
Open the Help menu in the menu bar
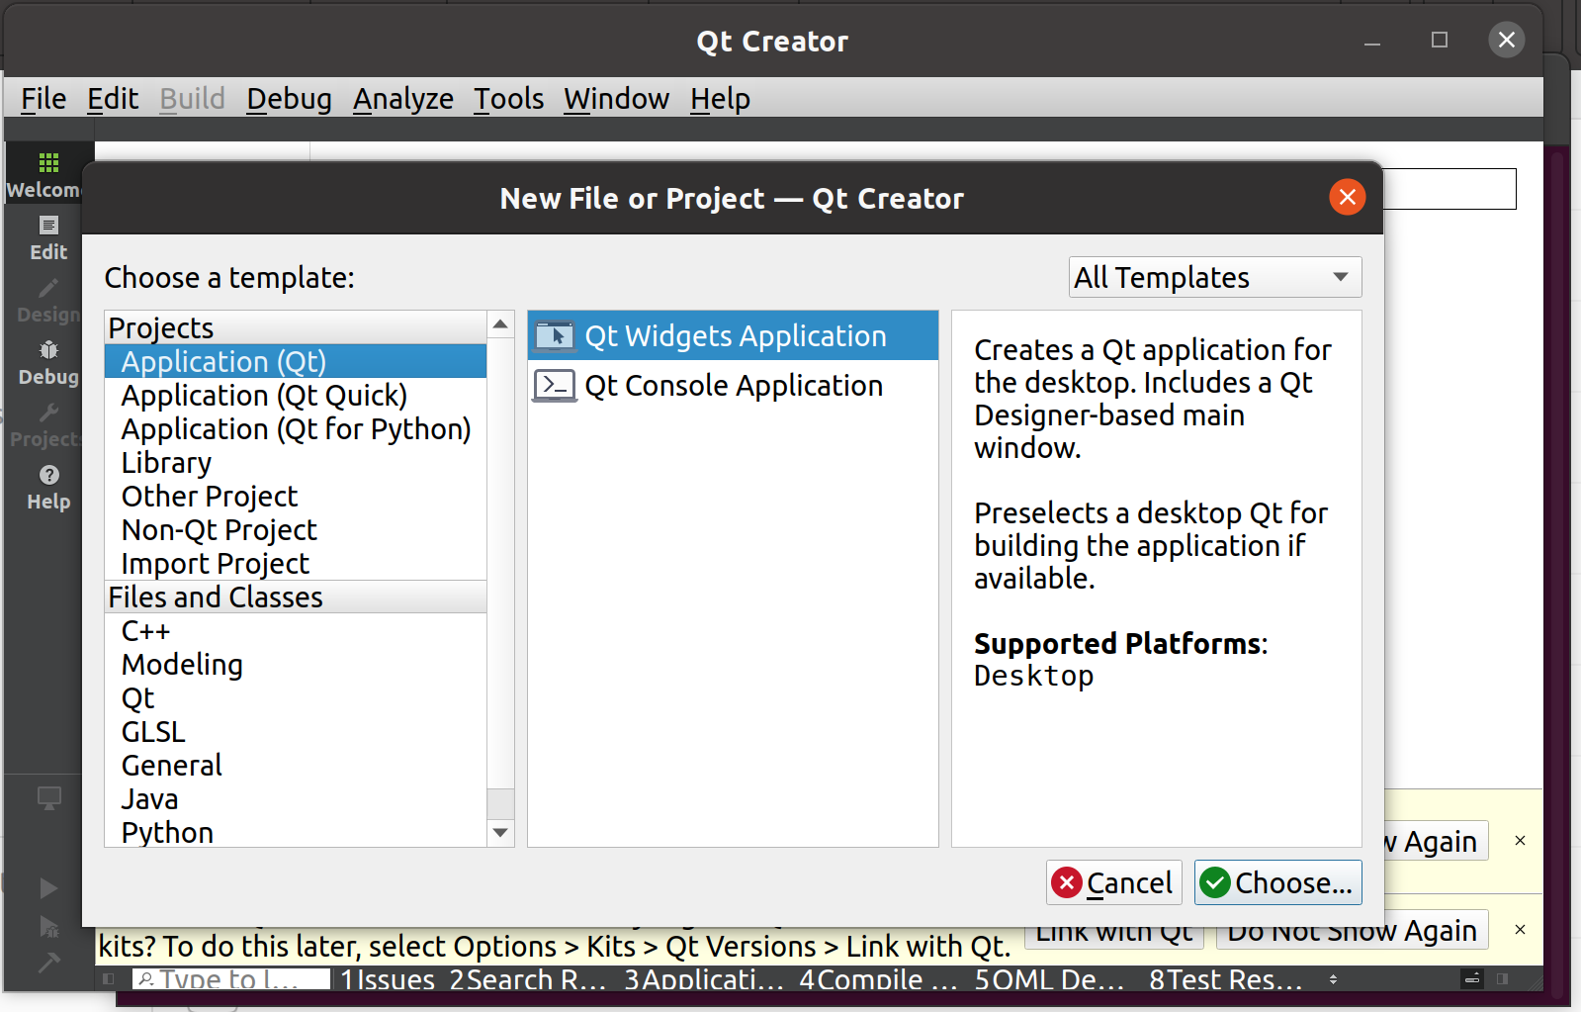coord(720,99)
